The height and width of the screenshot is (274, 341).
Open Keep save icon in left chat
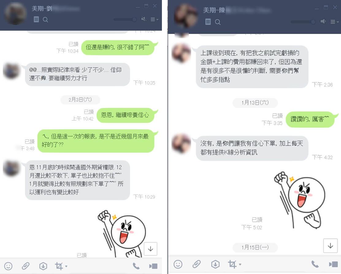click(43, 266)
